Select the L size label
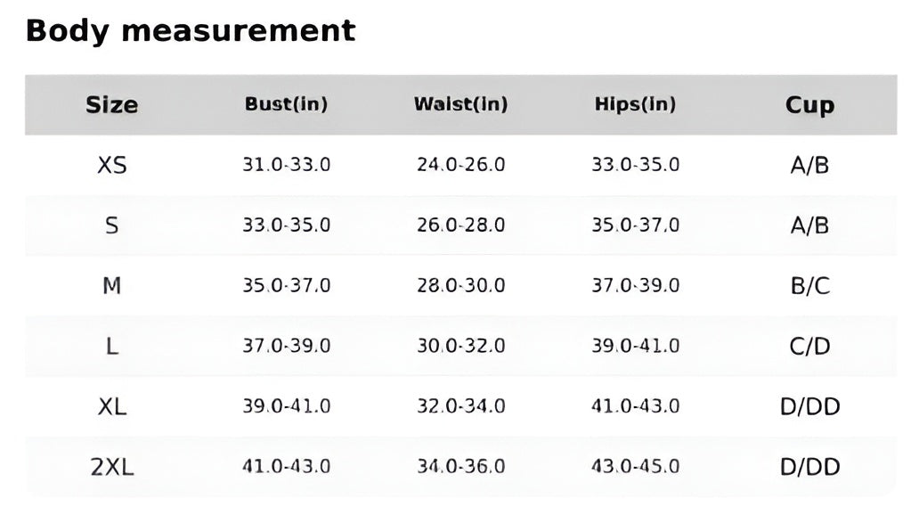 [112, 347]
